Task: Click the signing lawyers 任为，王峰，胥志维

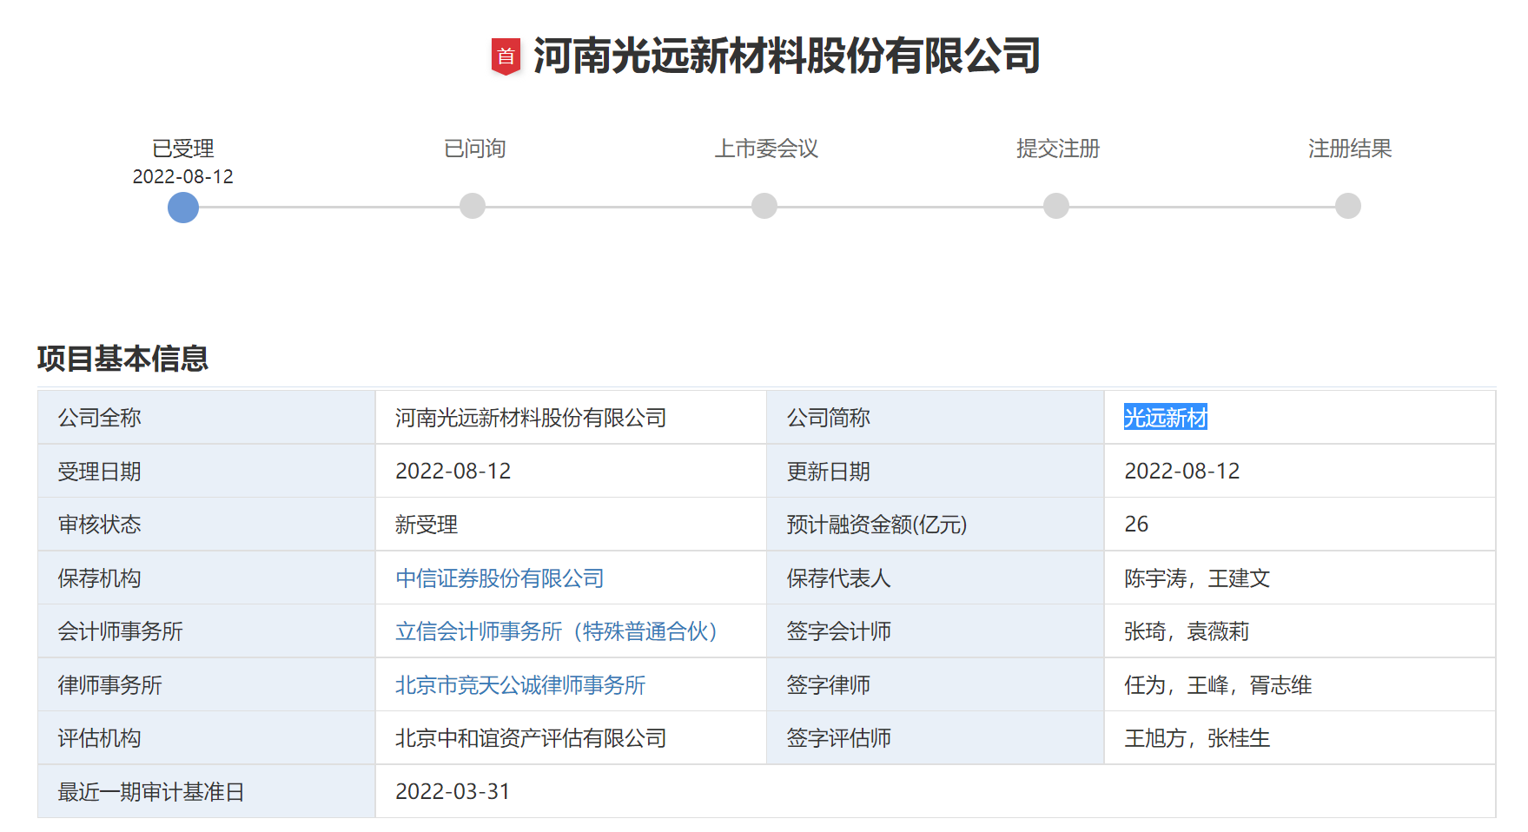Action: (1218, 685)
